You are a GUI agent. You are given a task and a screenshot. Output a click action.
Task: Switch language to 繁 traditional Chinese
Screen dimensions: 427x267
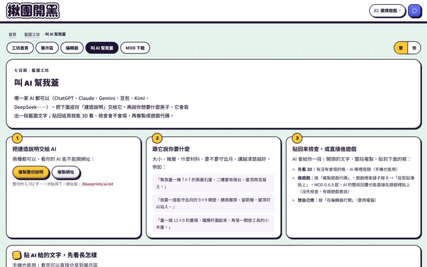401,48
